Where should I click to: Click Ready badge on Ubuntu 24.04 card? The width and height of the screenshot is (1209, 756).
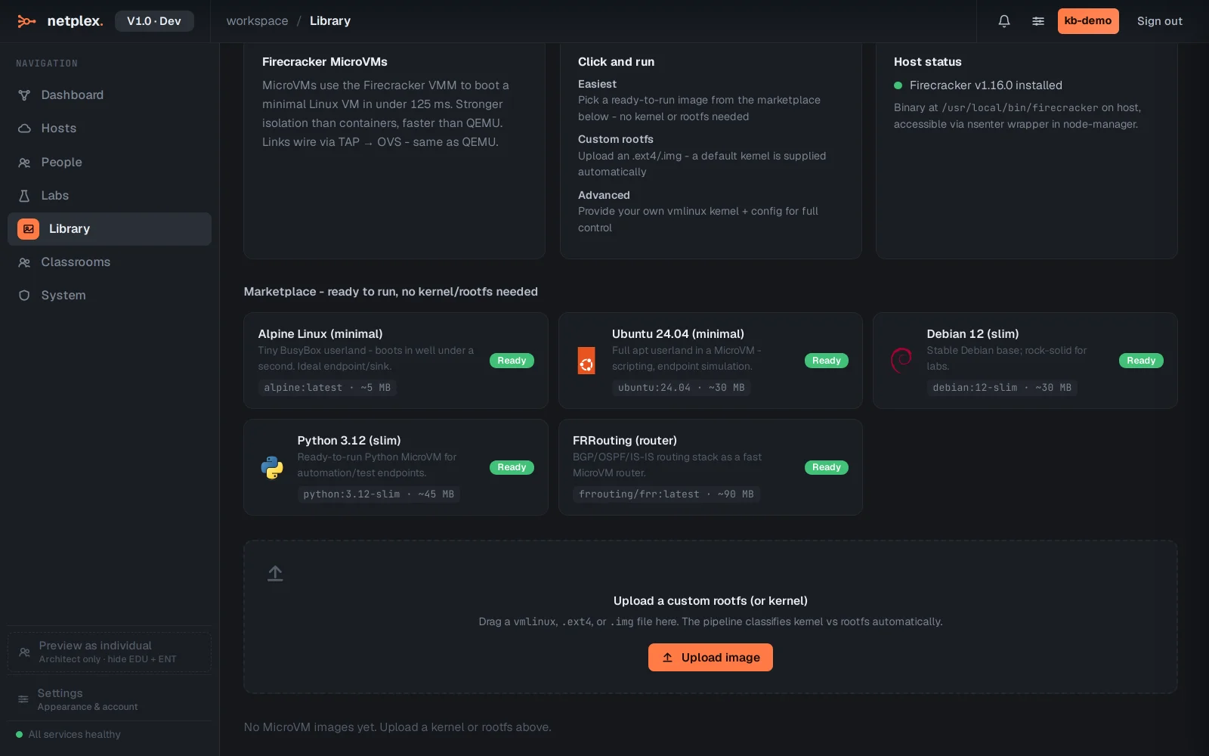tap(827, 361)
